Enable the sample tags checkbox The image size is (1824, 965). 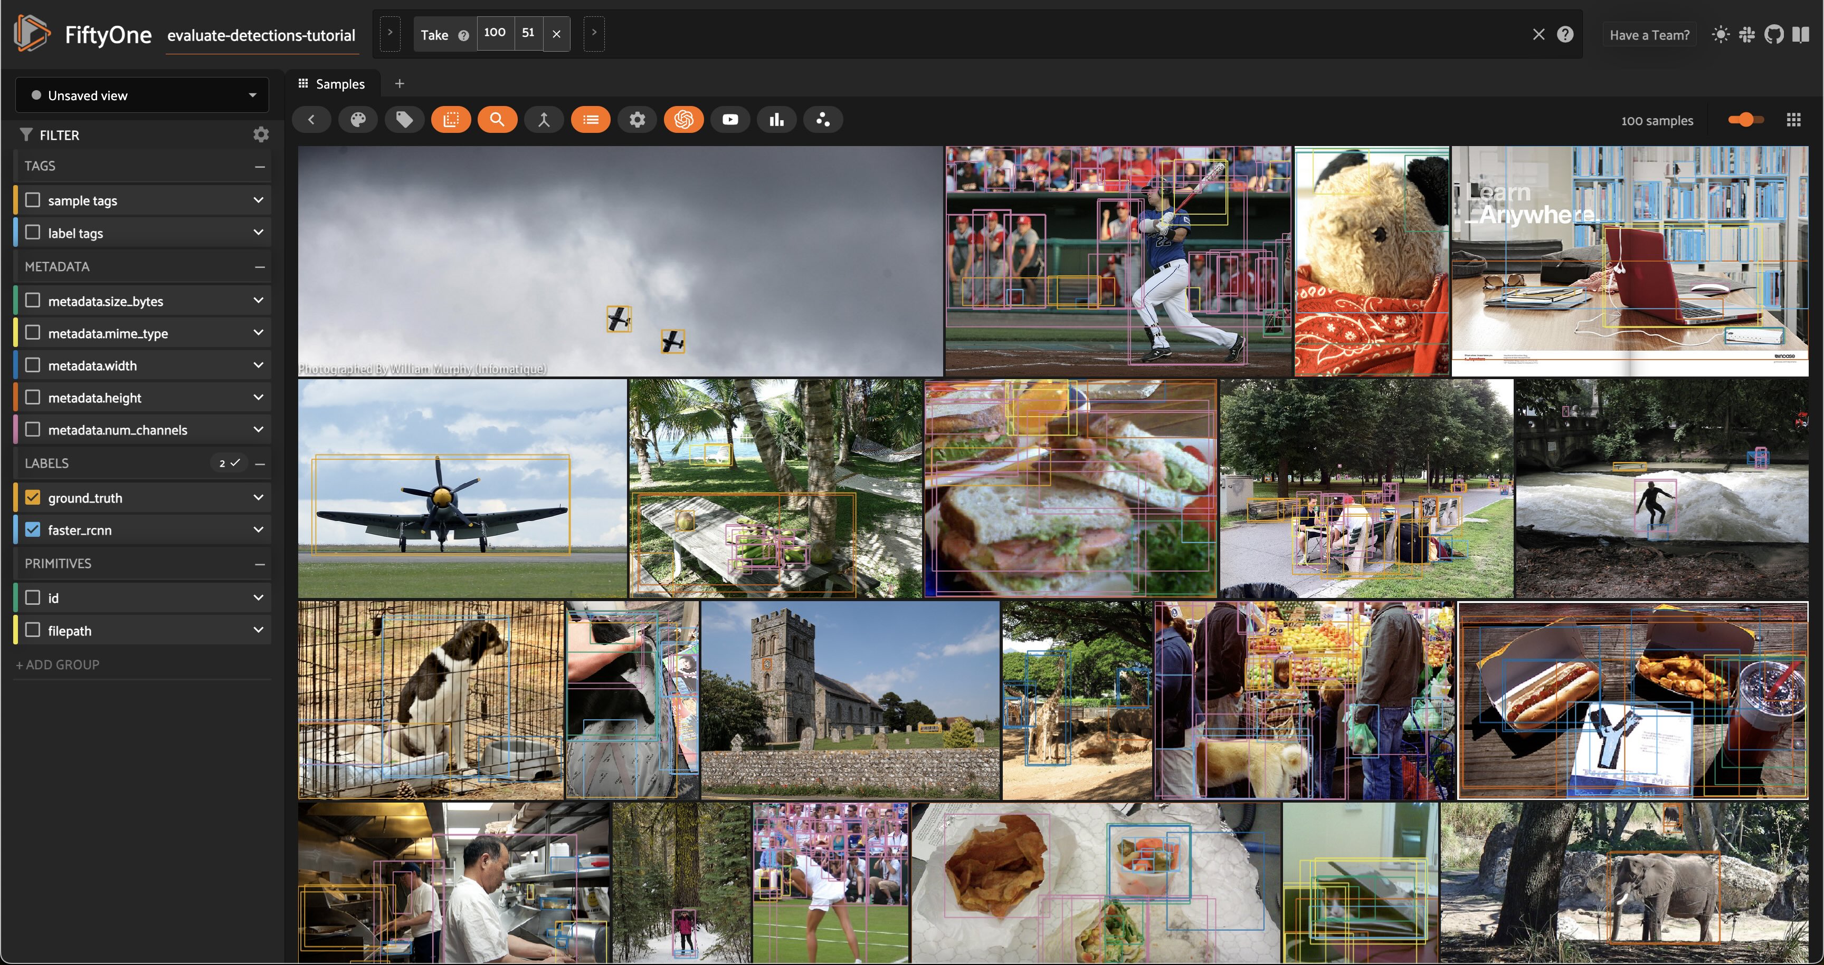[x=33, y=200]
